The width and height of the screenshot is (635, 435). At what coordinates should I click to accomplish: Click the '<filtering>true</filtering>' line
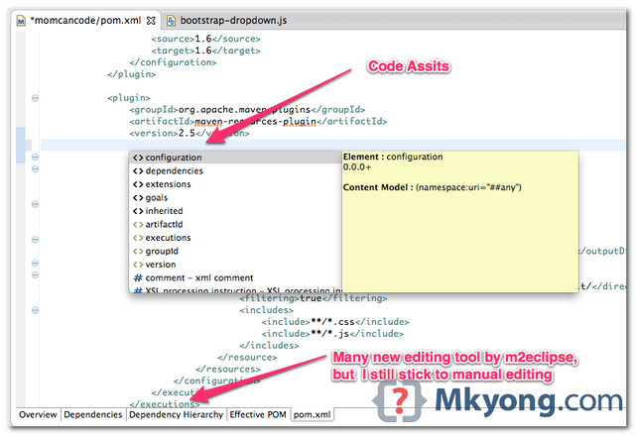314,298
